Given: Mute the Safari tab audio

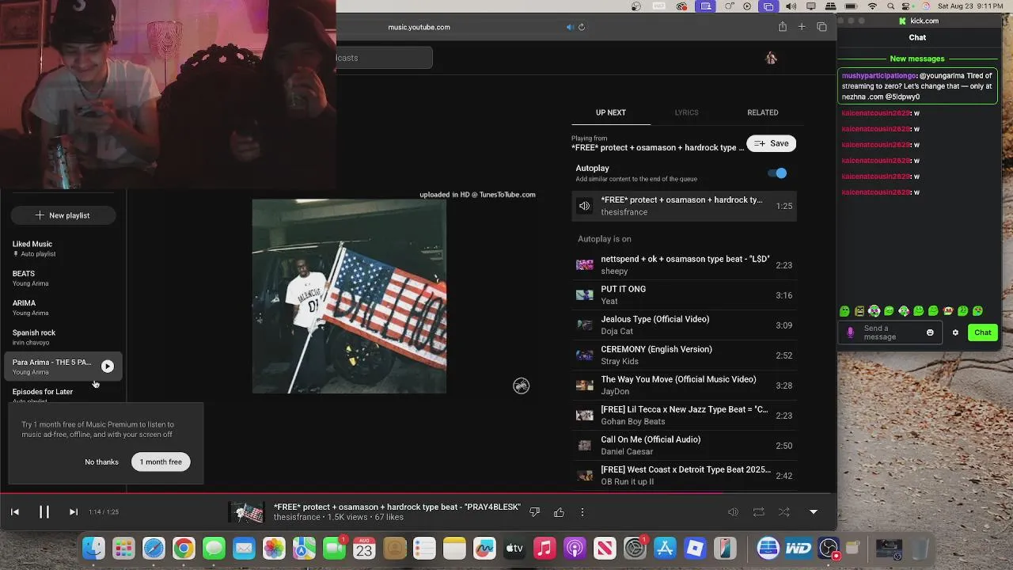Looking at the screenshot, I should (570, 27).
